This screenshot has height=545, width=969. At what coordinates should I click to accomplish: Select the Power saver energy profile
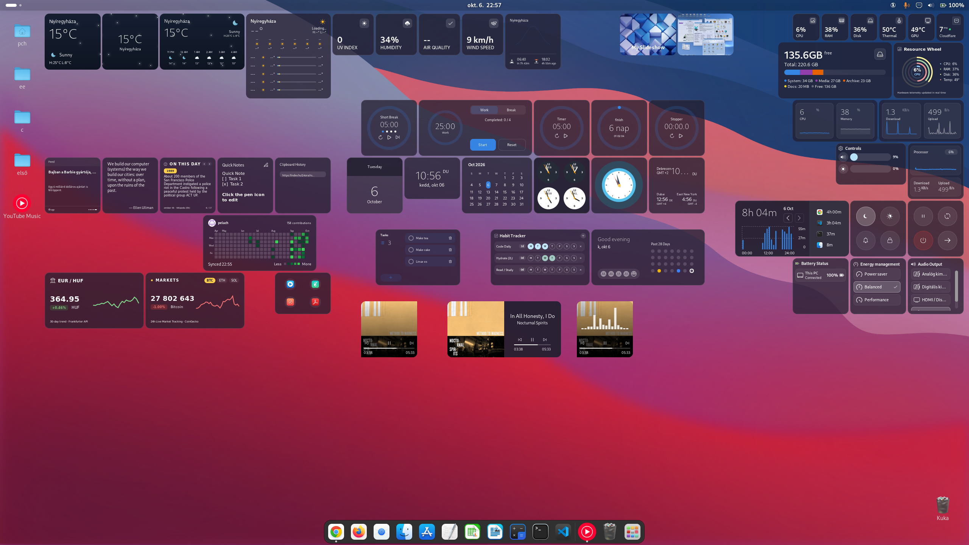[877, 274]
